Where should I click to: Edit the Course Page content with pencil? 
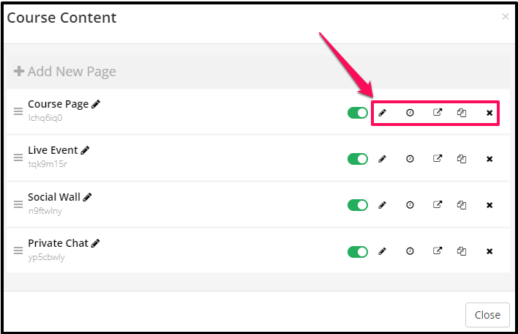click(382, 113)
